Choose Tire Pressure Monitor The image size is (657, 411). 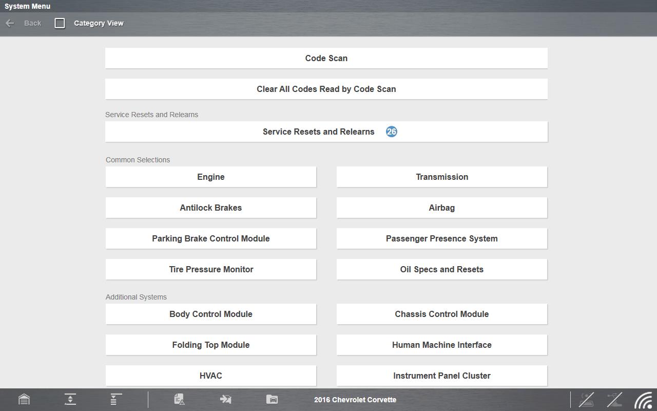[211, 269]
